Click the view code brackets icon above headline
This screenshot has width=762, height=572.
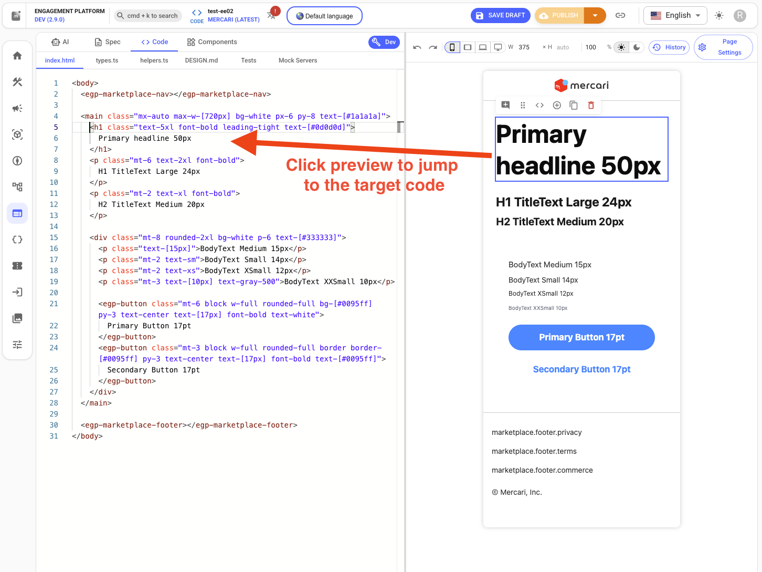pos(539,105)
